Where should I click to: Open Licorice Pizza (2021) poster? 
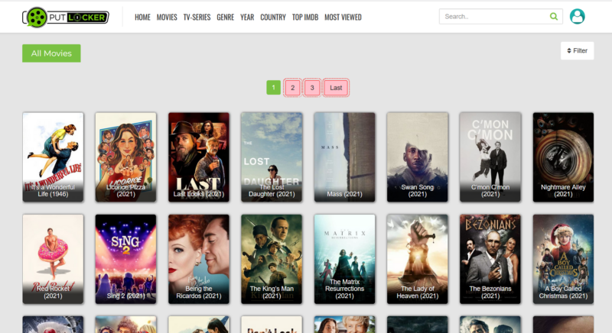[125, 157]
